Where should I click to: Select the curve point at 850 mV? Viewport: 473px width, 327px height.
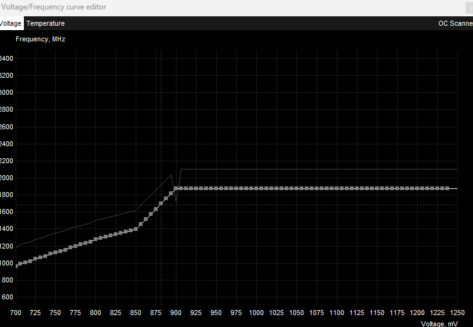pyautogui.click(x=136, y=229)
